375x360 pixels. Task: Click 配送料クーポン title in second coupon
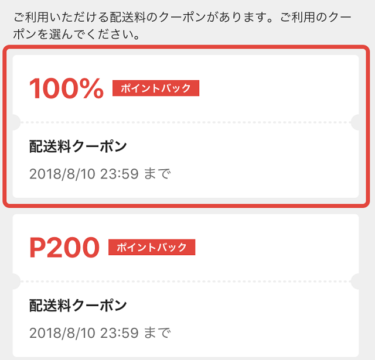click(x=78, y=306)
